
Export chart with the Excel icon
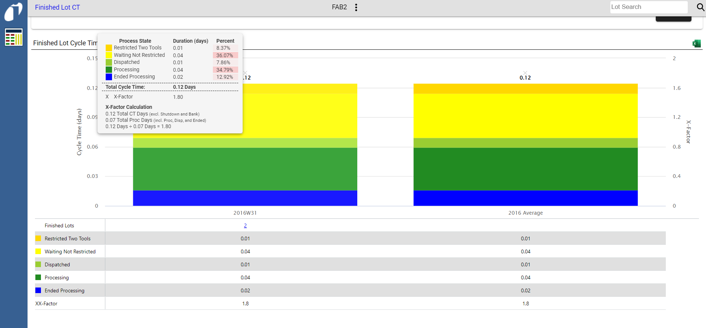click(696, 43)
